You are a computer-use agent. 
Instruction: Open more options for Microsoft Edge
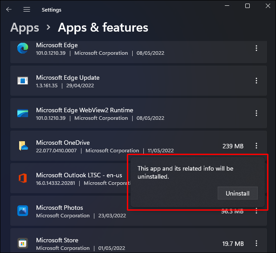(x=256, y=49)
